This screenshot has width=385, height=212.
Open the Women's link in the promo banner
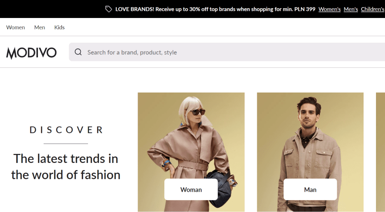329,9
